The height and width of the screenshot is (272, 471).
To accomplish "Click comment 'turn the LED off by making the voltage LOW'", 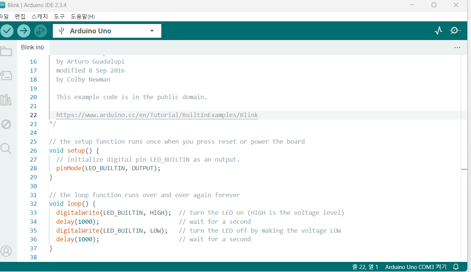I will click(260, 230).
